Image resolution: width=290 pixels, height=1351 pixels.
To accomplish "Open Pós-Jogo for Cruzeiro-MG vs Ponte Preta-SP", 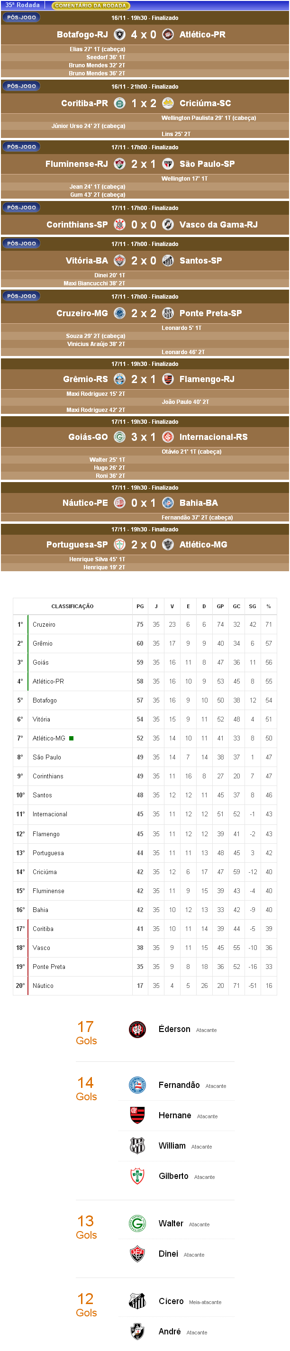I will tap(21, 296).
